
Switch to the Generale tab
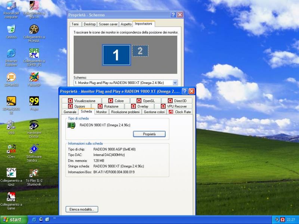tap(70, 112)
